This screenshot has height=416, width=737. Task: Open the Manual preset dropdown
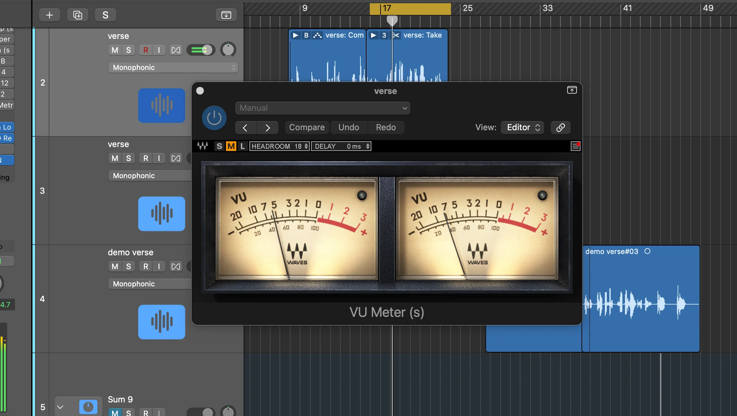point(322,108)
